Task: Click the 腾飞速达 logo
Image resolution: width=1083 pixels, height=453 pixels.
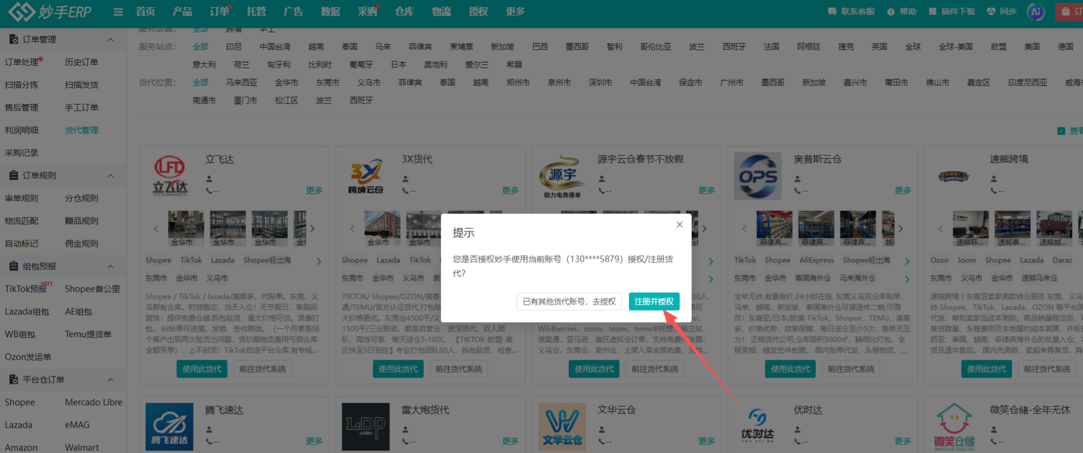Action: point(170,427)
